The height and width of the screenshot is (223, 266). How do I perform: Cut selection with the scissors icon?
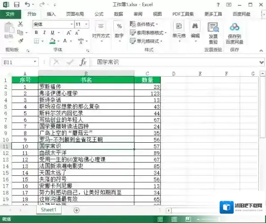[x=21, y=24]
